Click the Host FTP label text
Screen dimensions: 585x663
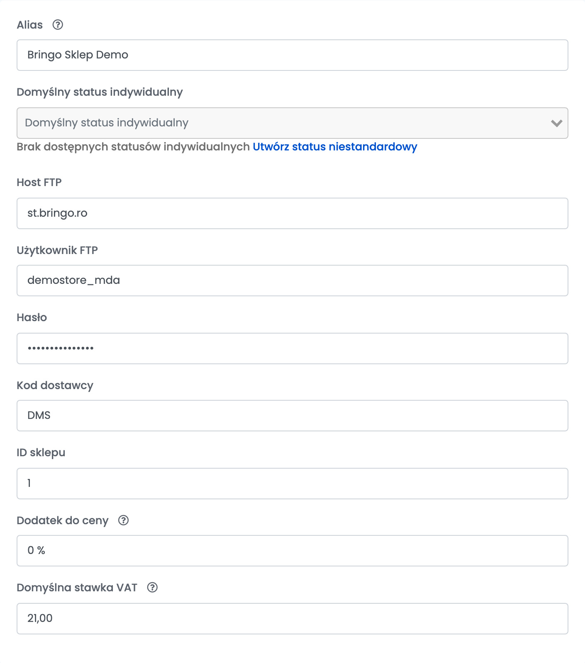39,182
